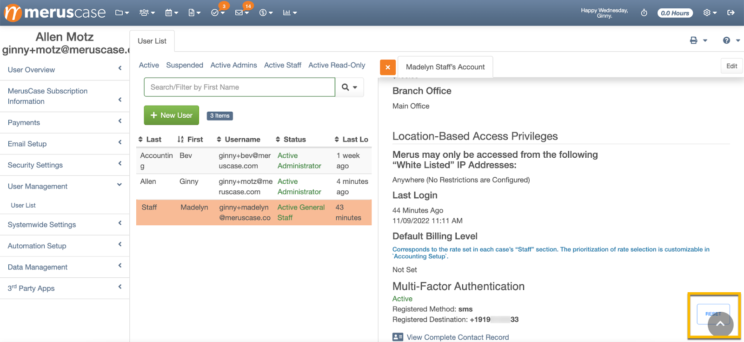Open the reports chart menu icon

(290, 13)
